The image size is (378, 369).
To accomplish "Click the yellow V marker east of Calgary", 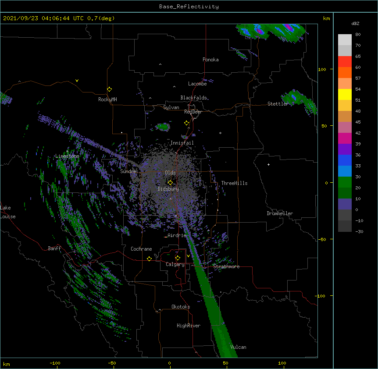I will 188,256.
